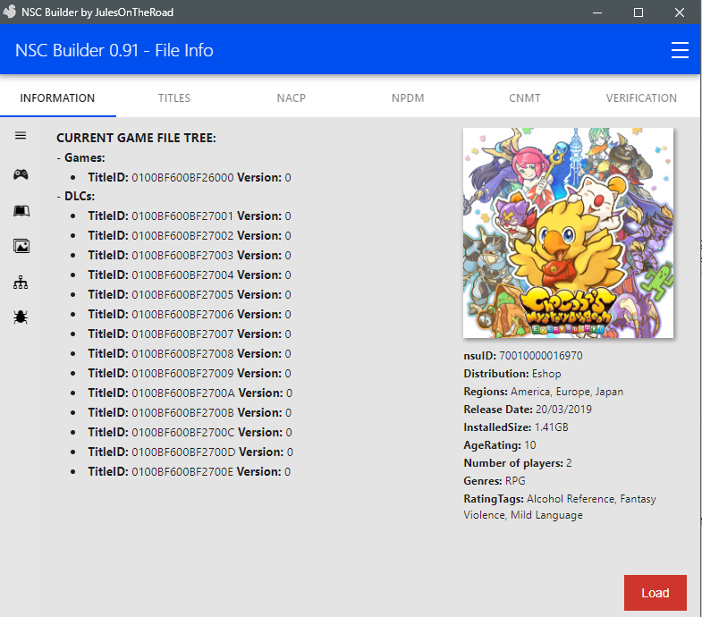The width and height of the screenshot is (702, 617).
Task: Select DLC TitleID 0100BF600BF27007
Action: click(190, 334)
